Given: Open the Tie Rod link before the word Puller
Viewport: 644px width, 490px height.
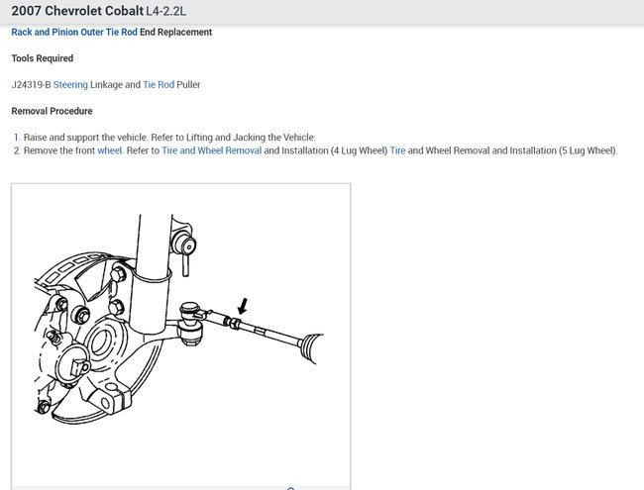Looking at the screenshot, I should pyautogui.click(x=159, y=84).
